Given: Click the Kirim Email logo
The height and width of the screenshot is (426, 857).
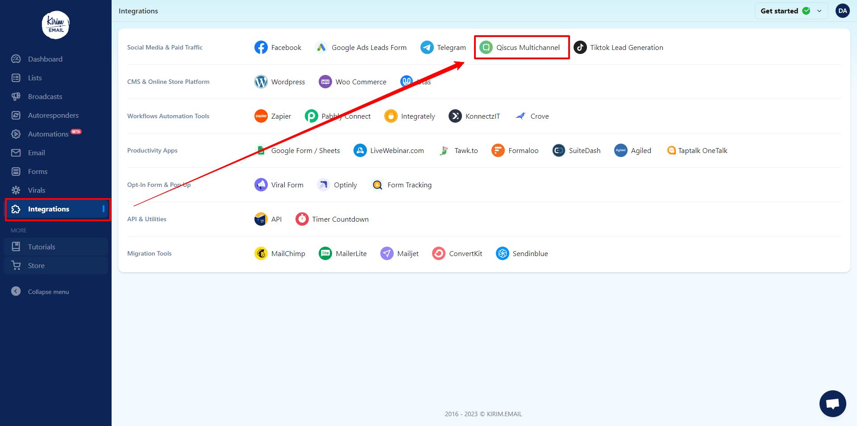Looking at the screenshot, I should point(56,25).
